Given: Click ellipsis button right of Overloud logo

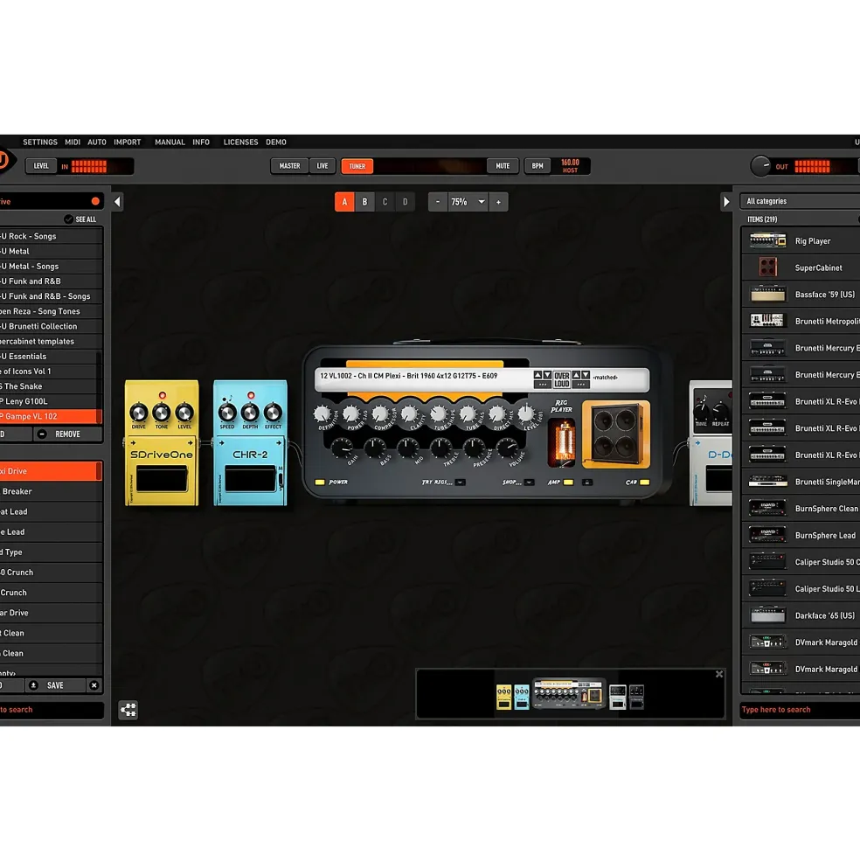Looking at the screenshot, I should click(x=581, y=385).
